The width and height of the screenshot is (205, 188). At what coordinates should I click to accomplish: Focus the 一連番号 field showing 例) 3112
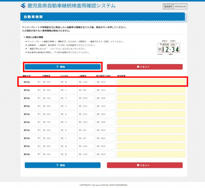tap(86, 114)
